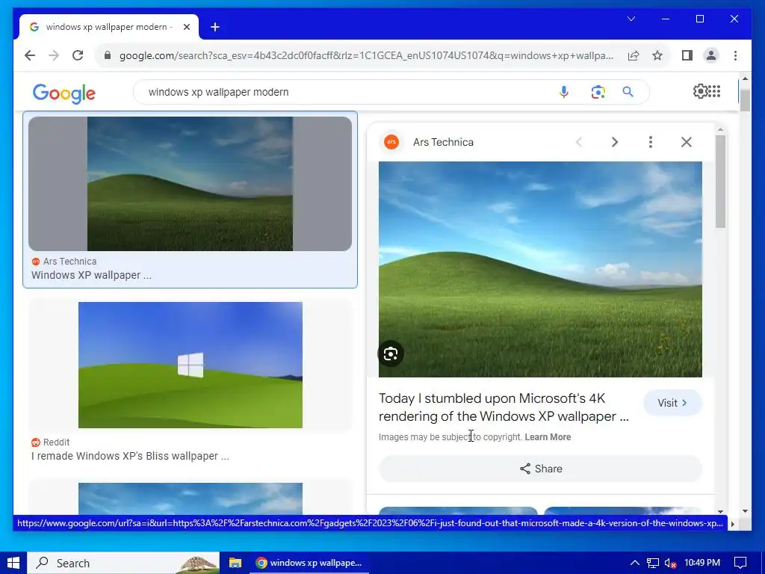
Task: Show next image with right chevron
Action: click(615, 142)
